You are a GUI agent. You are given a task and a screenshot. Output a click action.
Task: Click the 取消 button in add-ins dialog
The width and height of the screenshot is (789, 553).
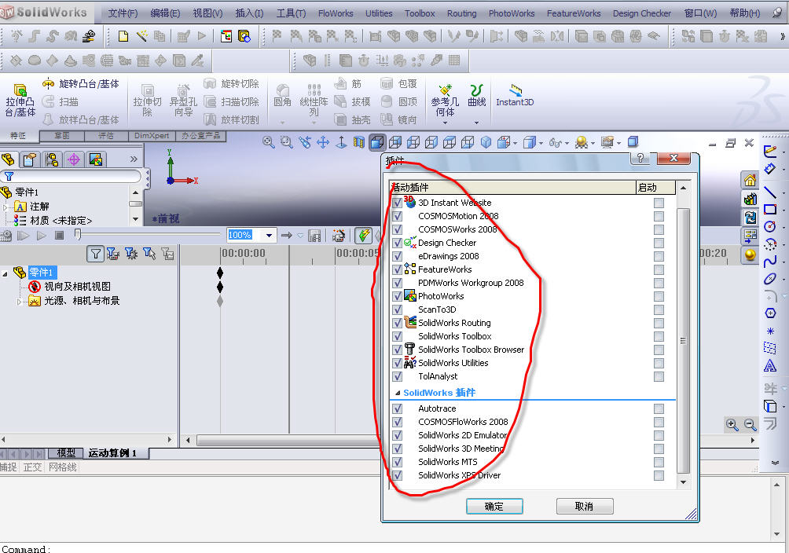tap(585, 506)
